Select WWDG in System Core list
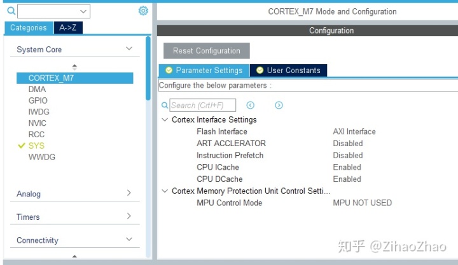 click(42, 157)
